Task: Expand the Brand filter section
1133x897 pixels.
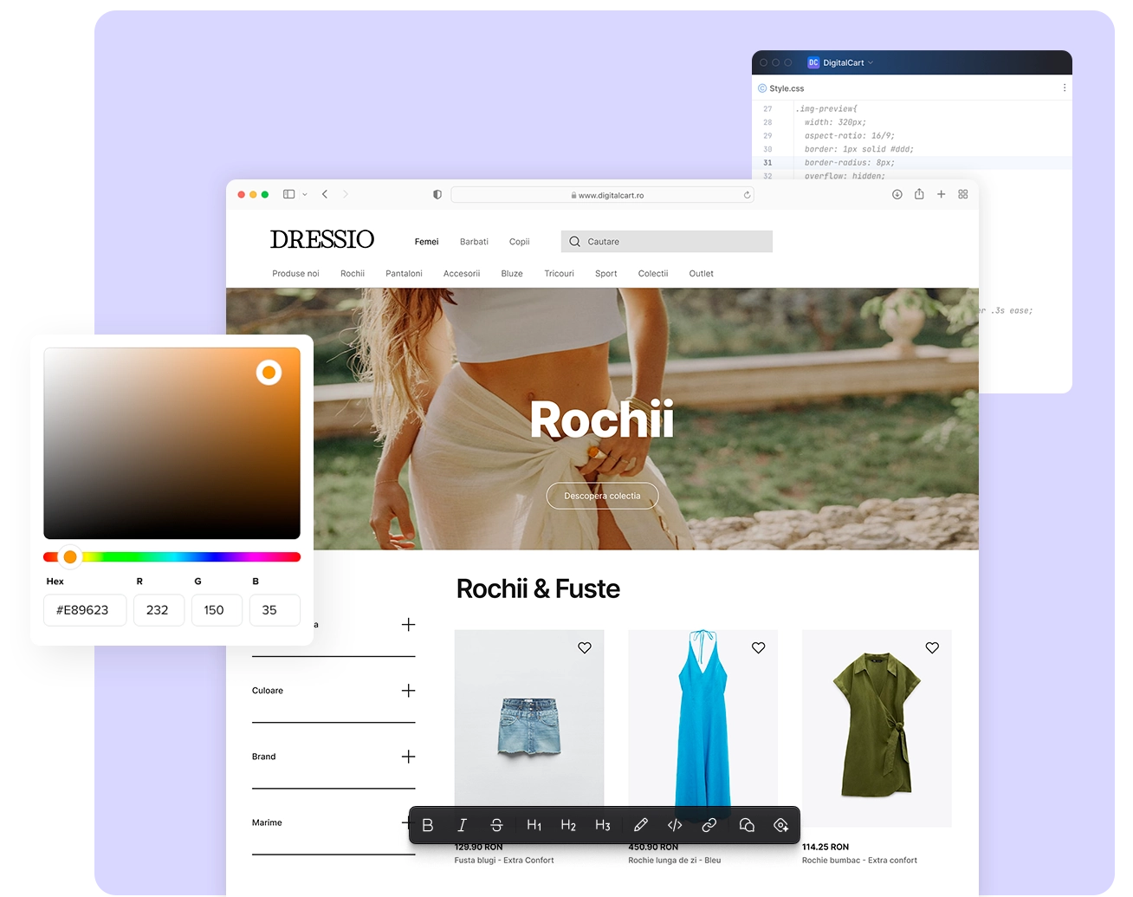Action: 407,757
